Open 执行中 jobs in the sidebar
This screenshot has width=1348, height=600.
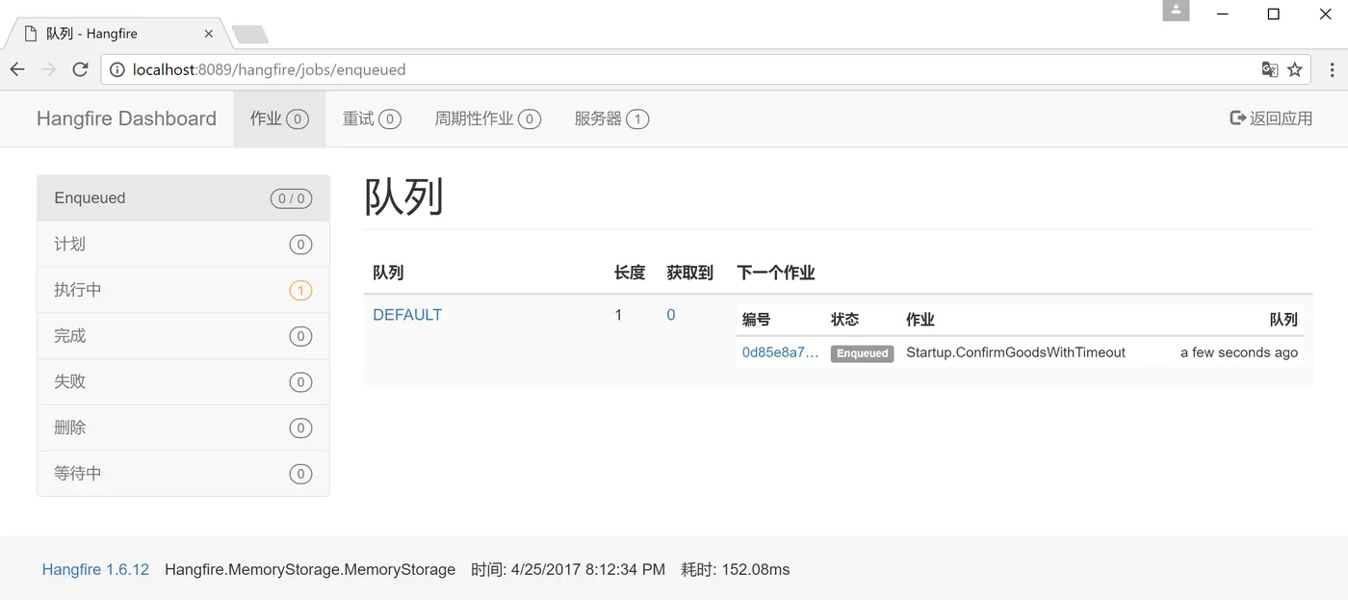183,290
